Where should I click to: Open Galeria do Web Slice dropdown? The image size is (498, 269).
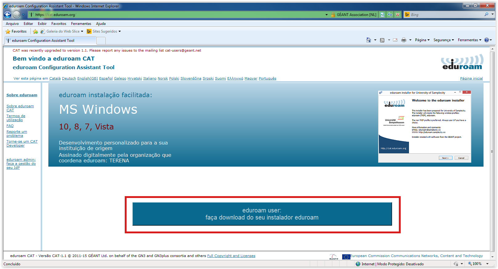click(62, 31)
